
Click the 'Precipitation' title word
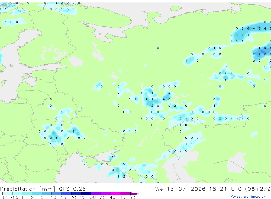[x=18, y=189]
